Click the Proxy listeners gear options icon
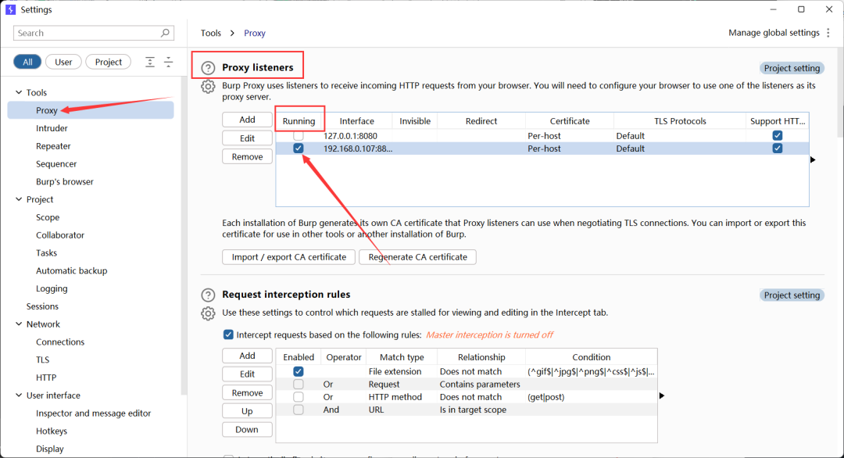Viewport: 844px width, 458px height. tap(208, 87)
